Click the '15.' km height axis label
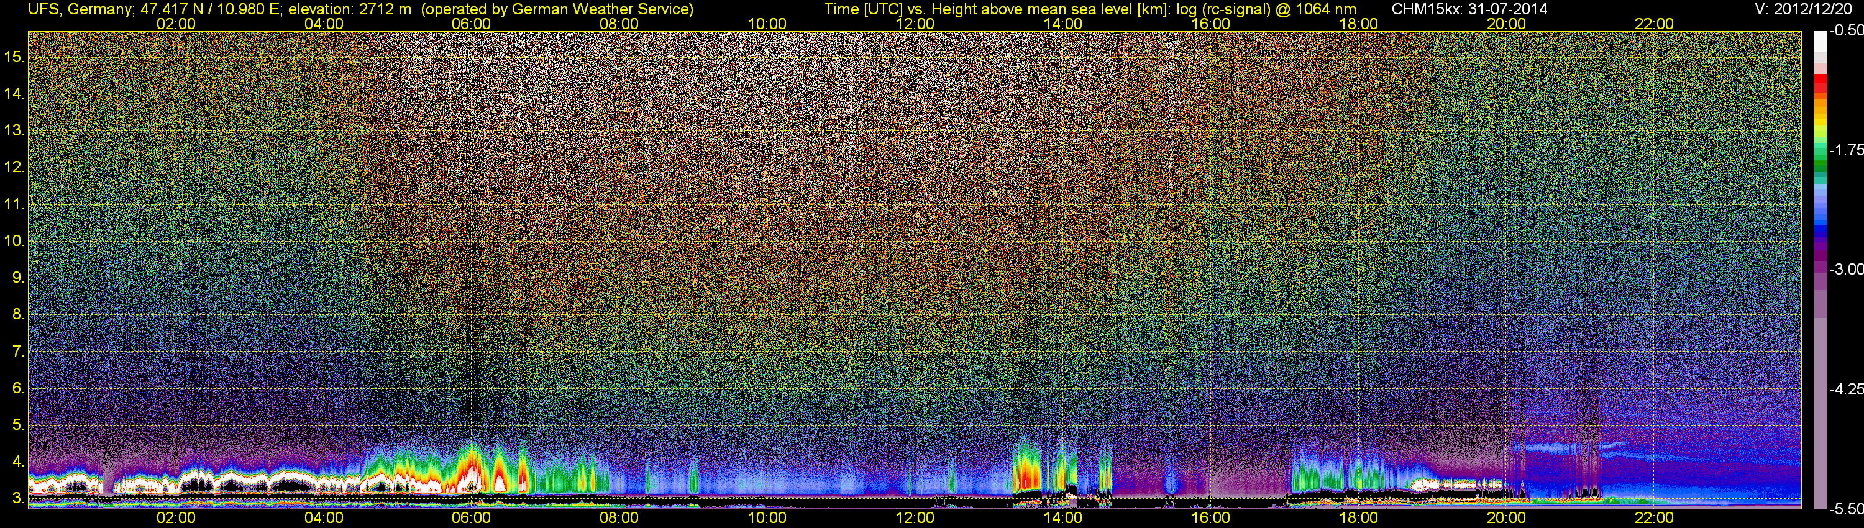The image size is (1864, 528). 14,57
